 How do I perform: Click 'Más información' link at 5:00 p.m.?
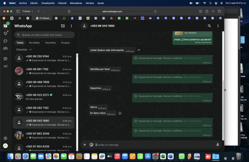tap(192, 77)
